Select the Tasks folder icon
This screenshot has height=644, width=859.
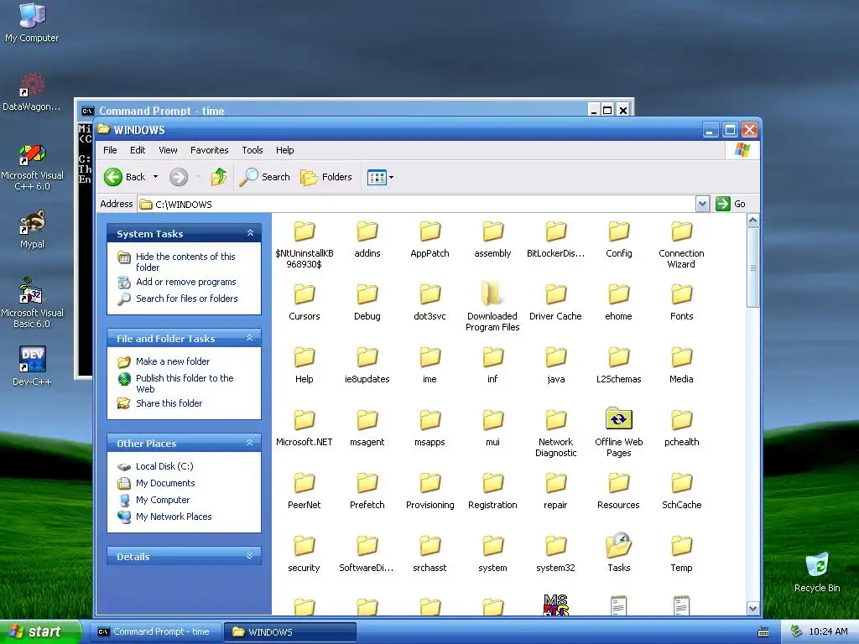[x=618, y=545]
